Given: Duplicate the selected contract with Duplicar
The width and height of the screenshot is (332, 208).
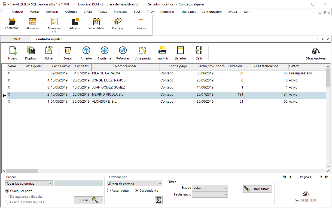Looking at the screenshot, I should 31,53.
